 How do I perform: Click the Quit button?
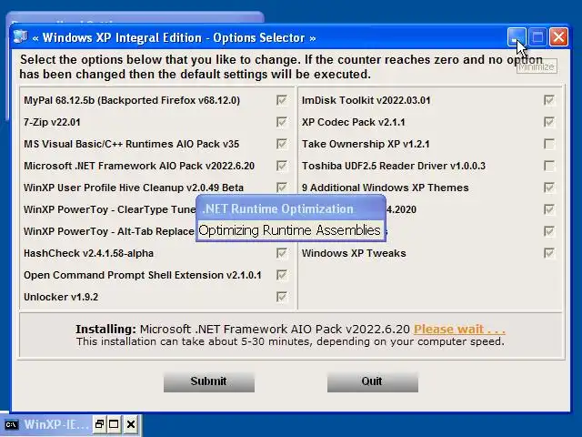click(x=373, y=381)
